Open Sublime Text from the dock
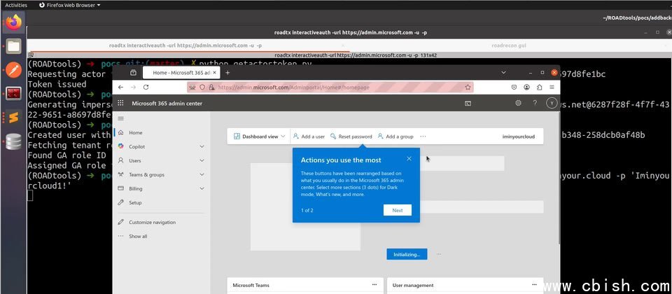The width and height of the screenshot is (672, 294). click(13, 117)
